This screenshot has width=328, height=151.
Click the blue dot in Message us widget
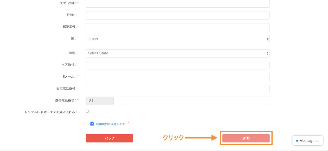(x=297, y=141)
